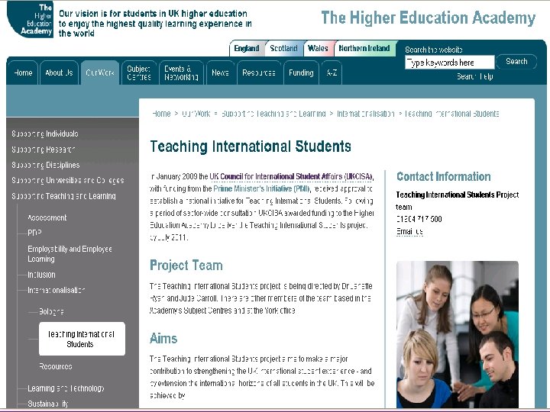Open Events & Networking tab
This screenshot has width=550, height=412.
(181, 73)
